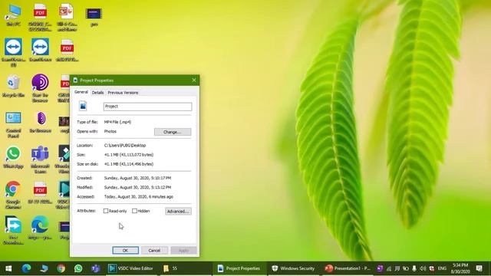This screenshot has height=276, width=491.
Task: Open the ENG language switcher
Action: tap(442, 268)
